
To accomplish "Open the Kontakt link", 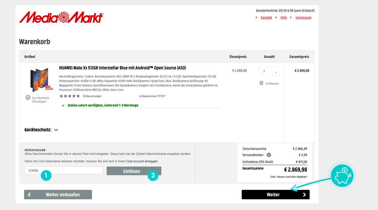I will (266, 17).
